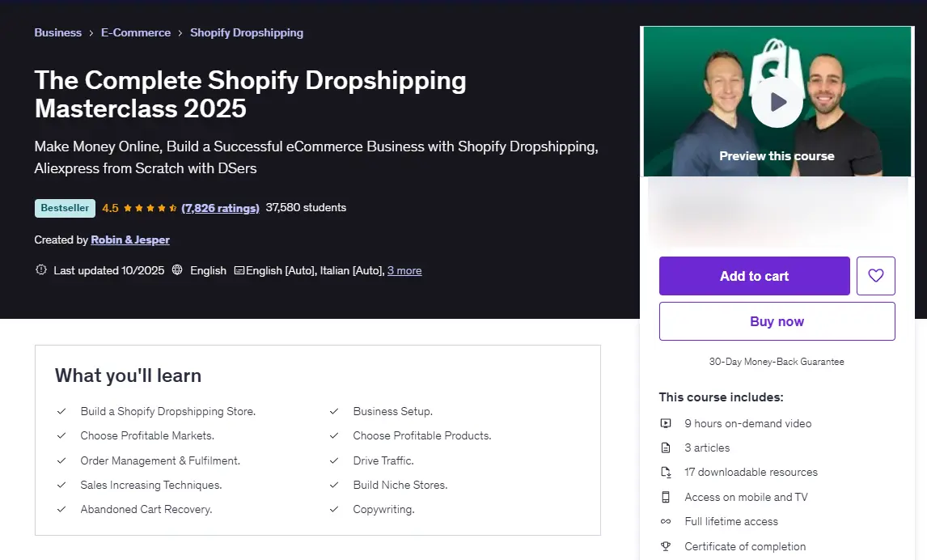Navigate to the E-Commerce breadcrumb
Image resolution: width=927 pixels, height=560 pixels.
coord(135,32)
